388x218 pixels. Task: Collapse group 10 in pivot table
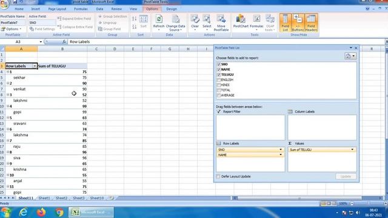[8, 175]
